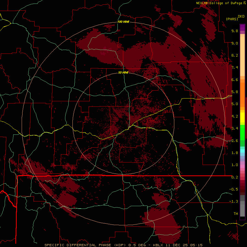Click the 5.0 legend value
Screen dimensions: 247x247
(x=235, y=104)
